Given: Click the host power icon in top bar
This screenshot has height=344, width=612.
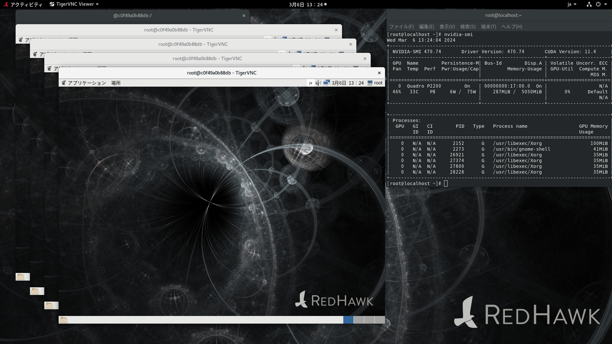Looking at the screenshot, I should (598, 4).
